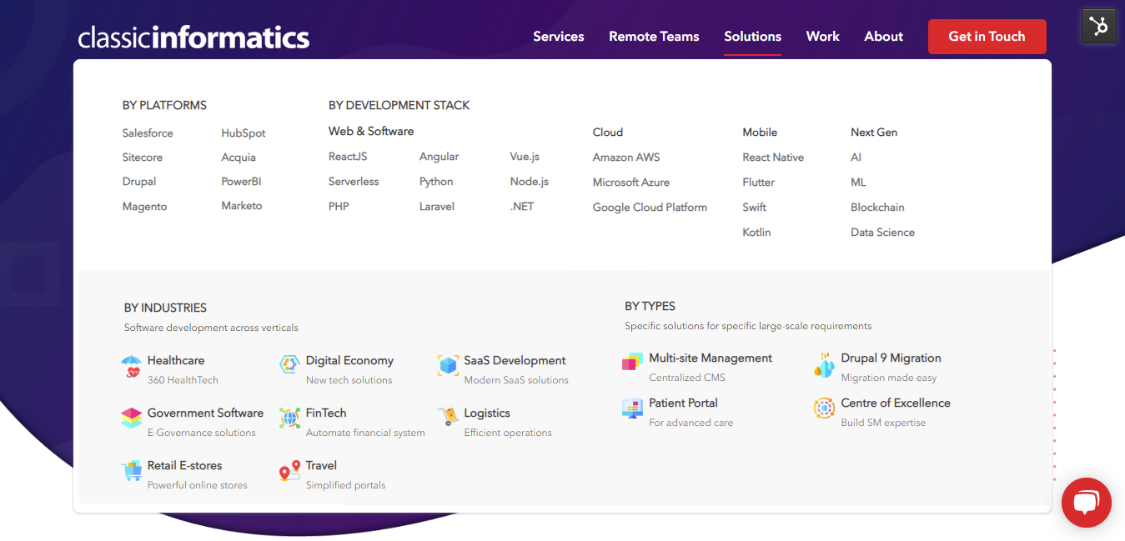Click the Travel map pin icon
The width and height of the screenshot is (1125, 541).
[x=289, y=471]
